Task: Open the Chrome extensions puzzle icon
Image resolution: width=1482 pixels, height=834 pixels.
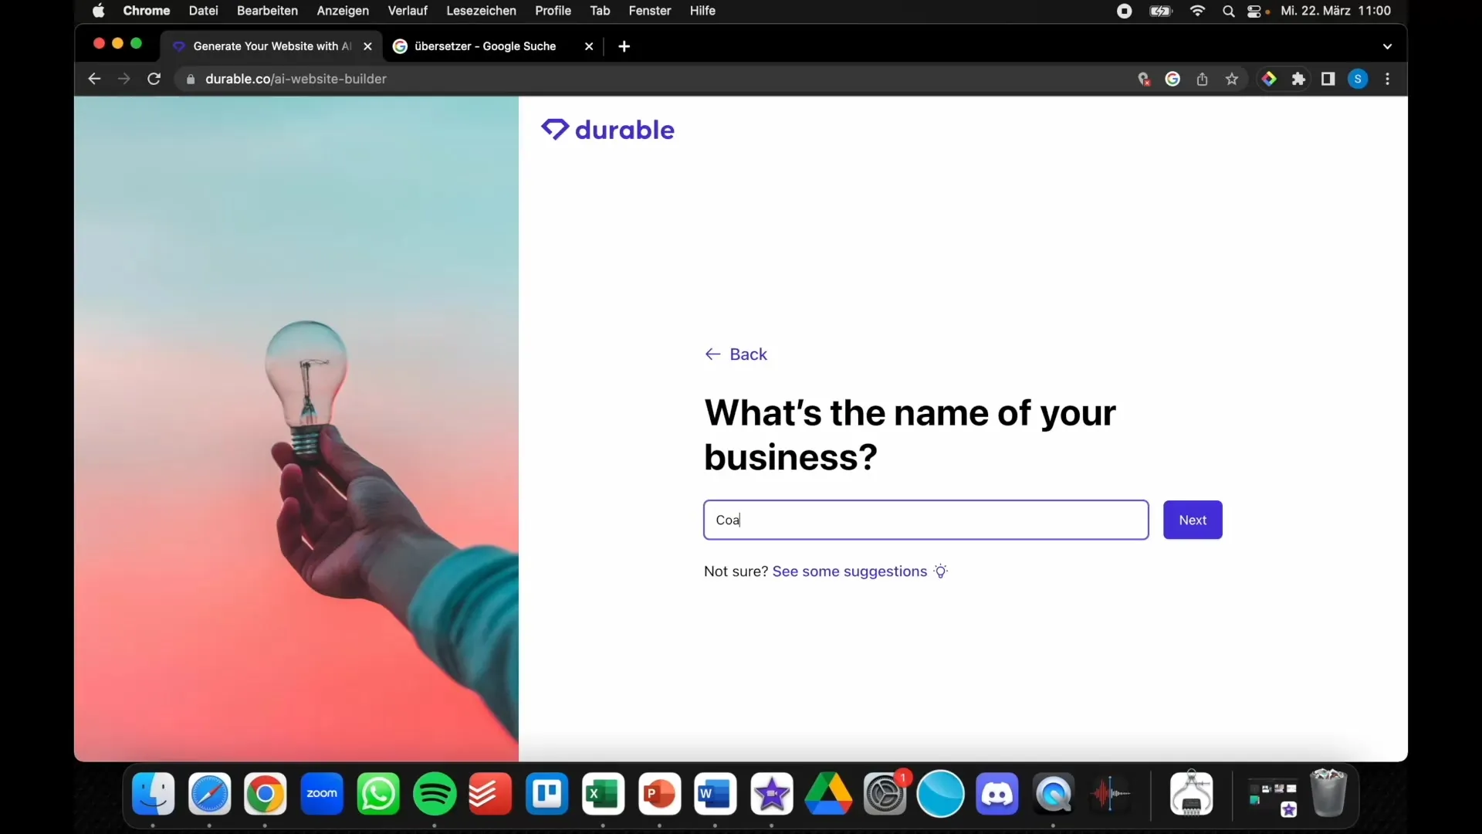Action: pos(1298,79)
